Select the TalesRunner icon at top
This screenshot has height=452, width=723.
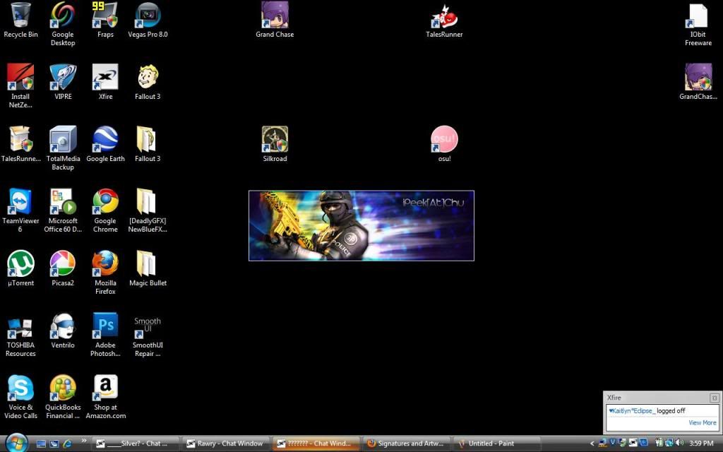point(444,16)
